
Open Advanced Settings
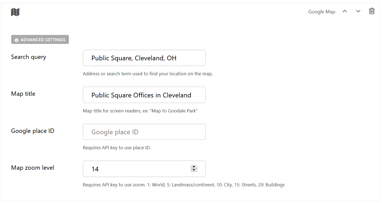(40, 40)
